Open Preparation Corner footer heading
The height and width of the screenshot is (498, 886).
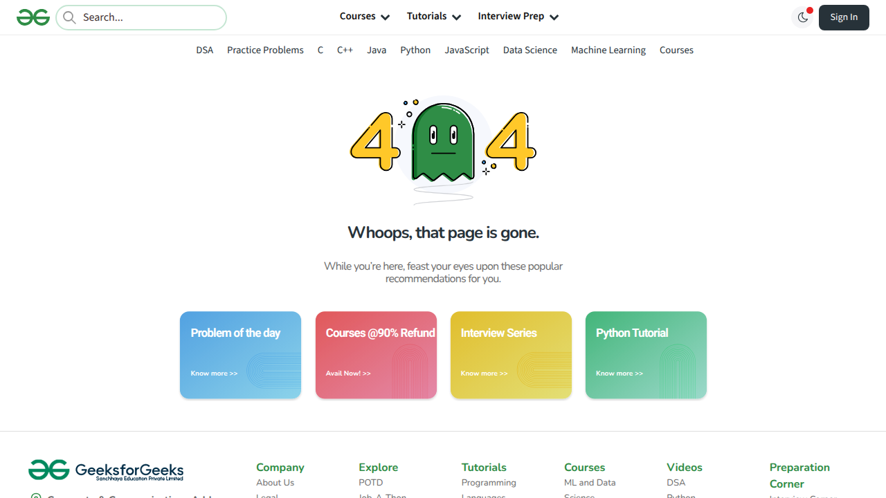tap(799, 476)
